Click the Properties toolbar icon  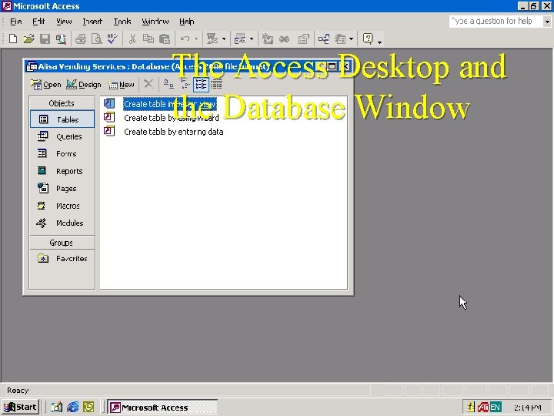[303, 39]
